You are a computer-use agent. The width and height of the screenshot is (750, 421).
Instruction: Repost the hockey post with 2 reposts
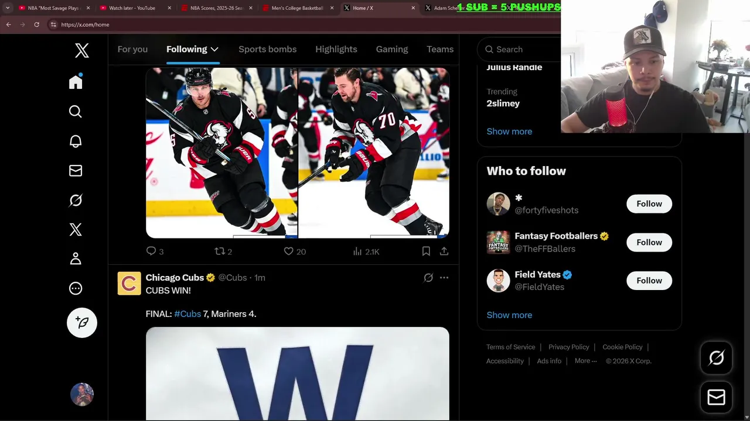pos(223,251)
